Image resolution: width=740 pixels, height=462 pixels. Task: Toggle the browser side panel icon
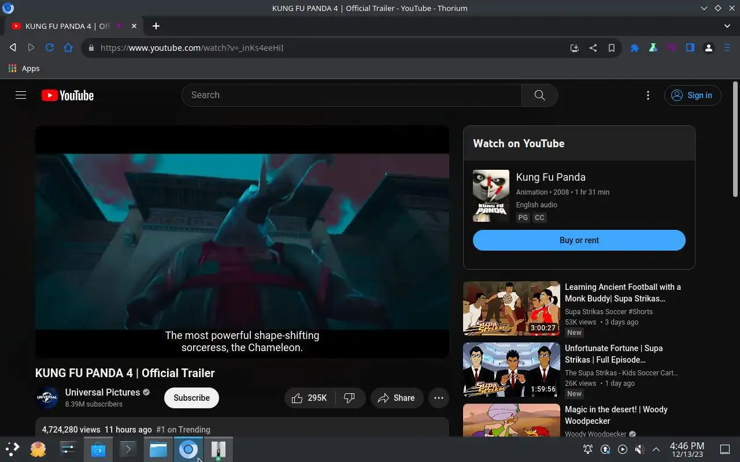tap(690, 48)
